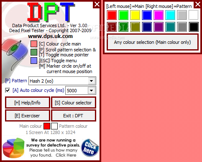
Task: Open the Pattern combo box
Action: tap(62, 81)
